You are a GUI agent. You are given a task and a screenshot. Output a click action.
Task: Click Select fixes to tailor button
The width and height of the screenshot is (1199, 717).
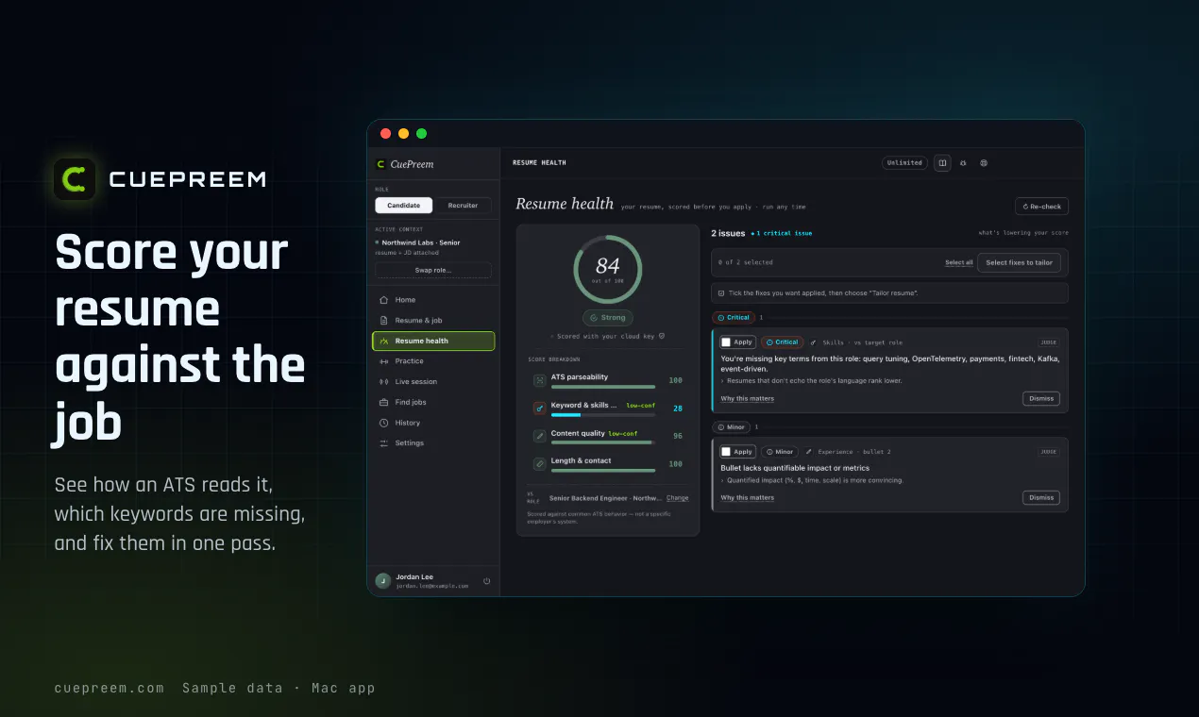pos(1019,262)
